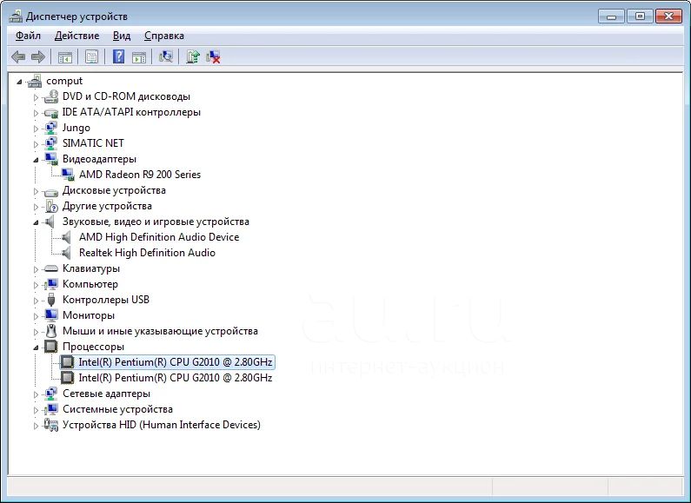Click the Jungo category icon
The image size is (691, 503).
(51, 128)
